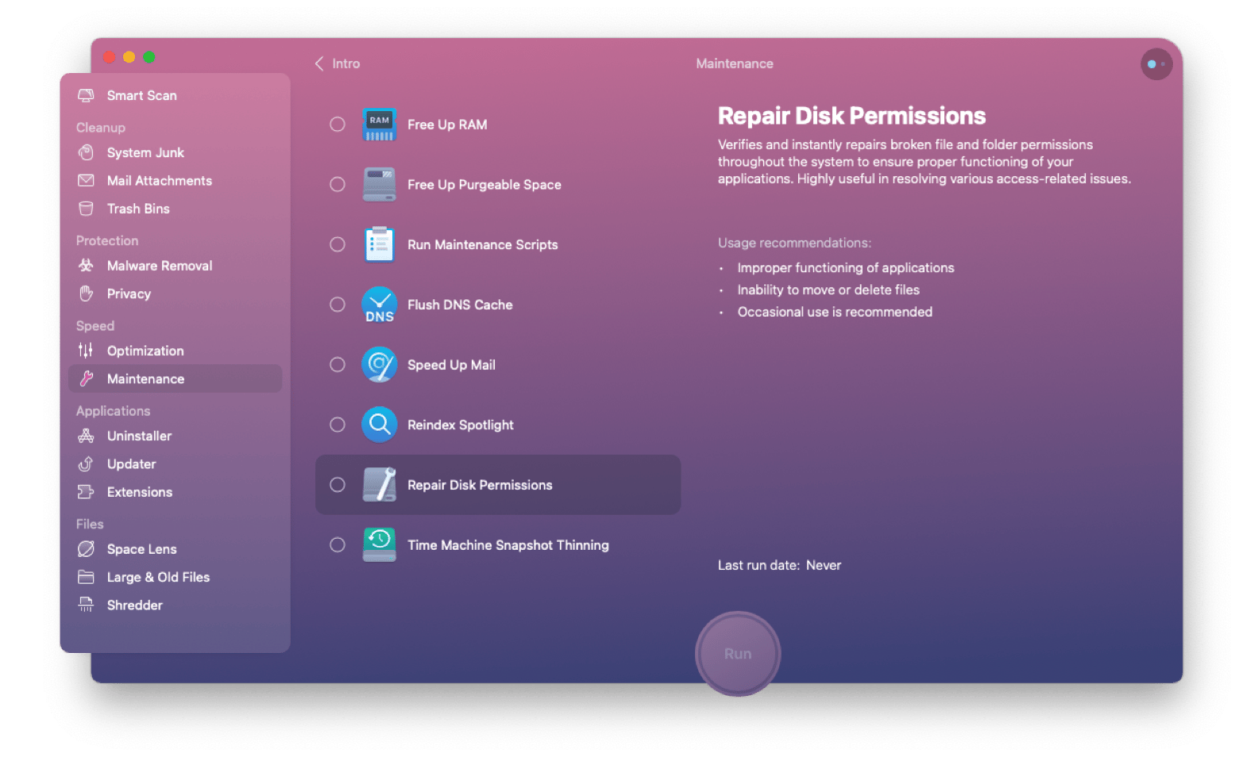Image resolution: width=1239 pixels, height=757 pixels.
Task: Click the Reindex Spotlight label
Action: [x=461, y=425]
